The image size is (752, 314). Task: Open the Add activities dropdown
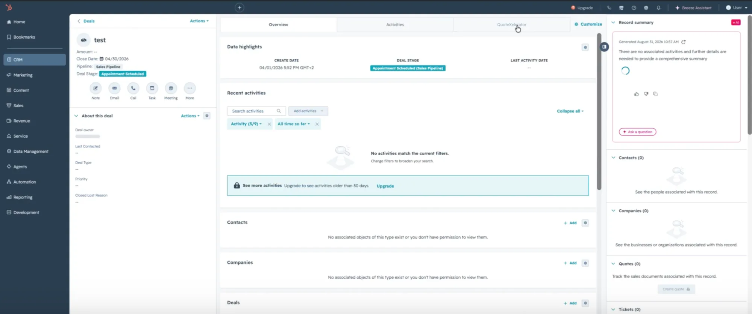tap(308, 111)
